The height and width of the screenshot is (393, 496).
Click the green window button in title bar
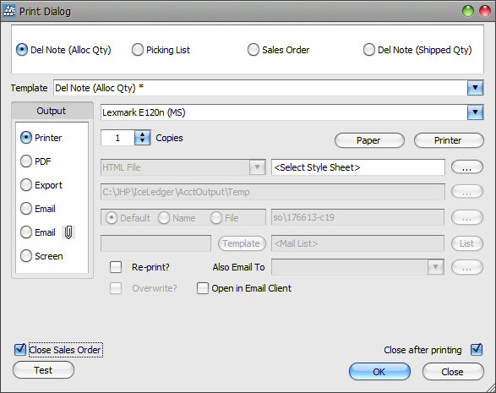tap(468, 11)
